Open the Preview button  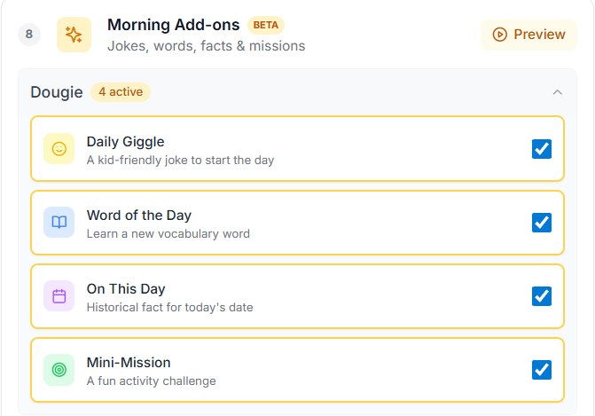529,35
